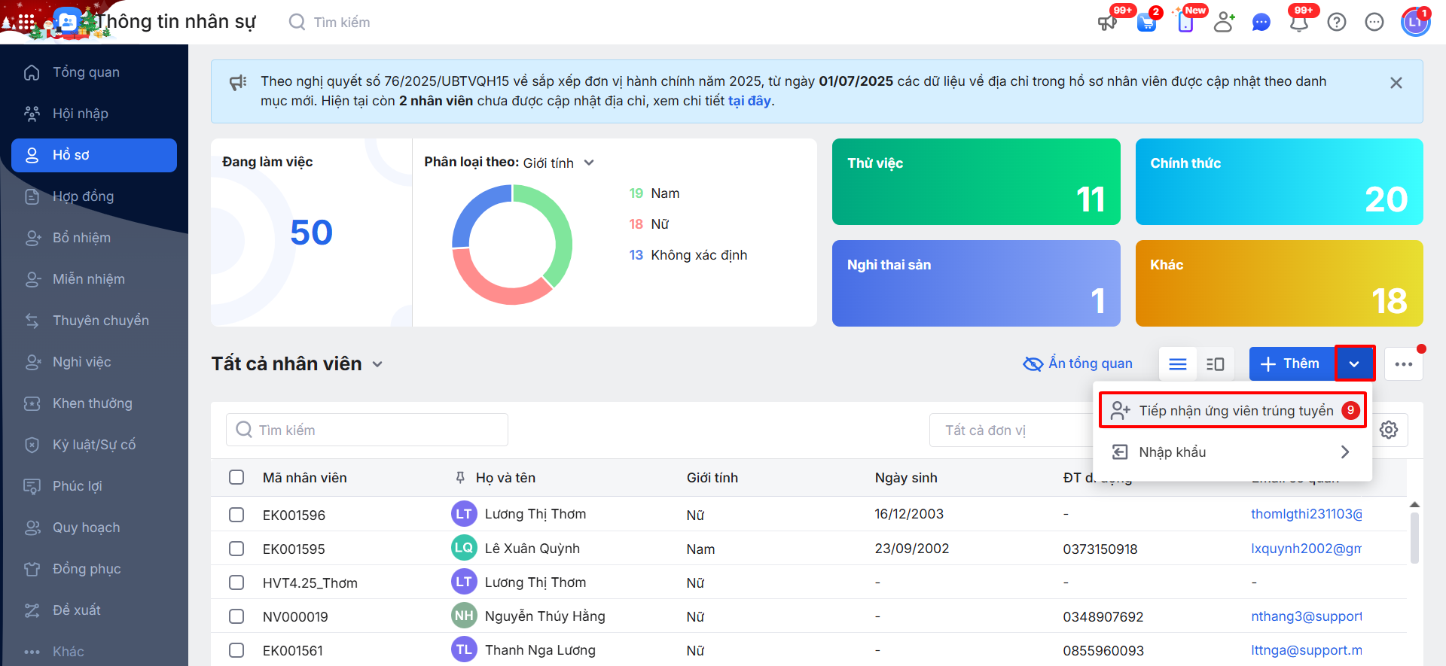Viewport: 1446px width, 666px height.
Task: Click the Nguyễn Thúy Hằng name
Action: [x=545, y=616]
